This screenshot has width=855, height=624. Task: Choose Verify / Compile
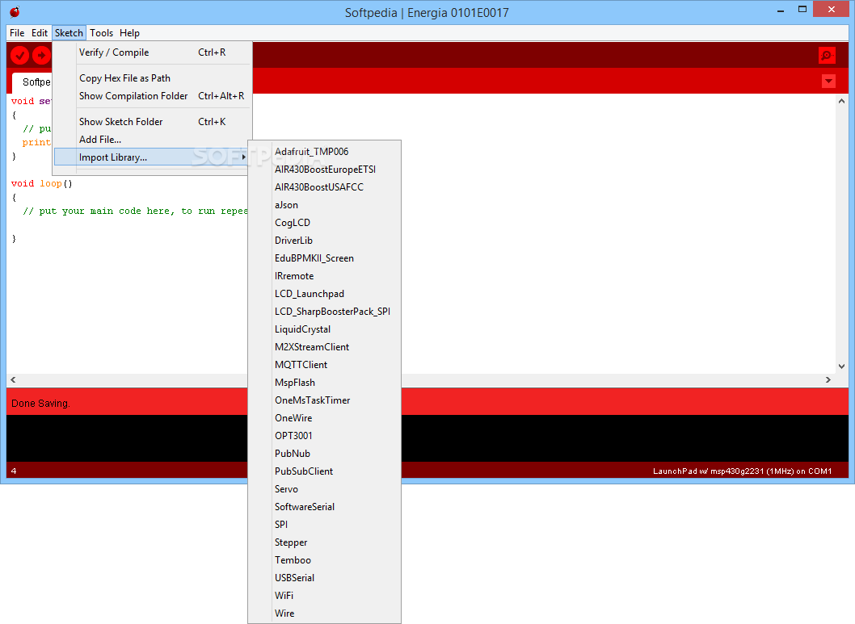[x=152, y=52]
